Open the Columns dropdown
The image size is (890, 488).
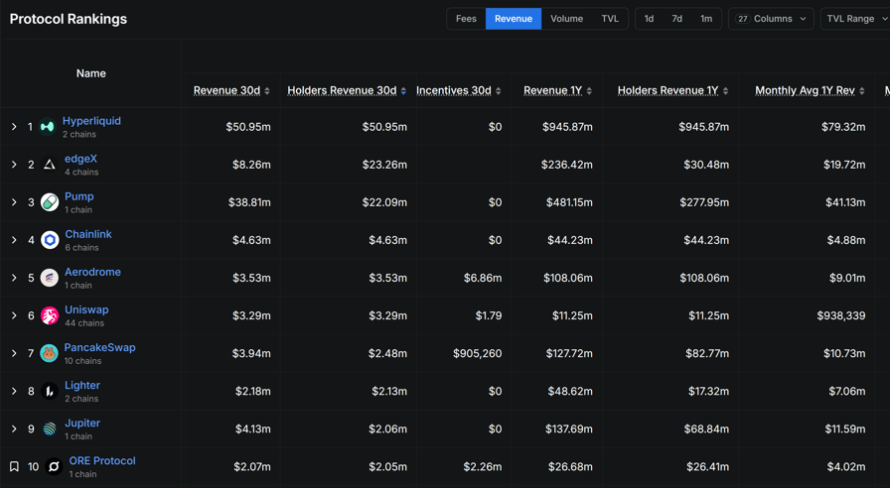[x=771, y=19]
